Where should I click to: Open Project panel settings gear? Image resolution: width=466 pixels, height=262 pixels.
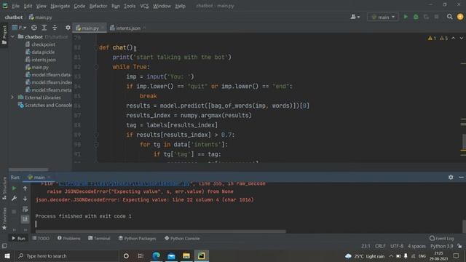click(x=68, y=28)
